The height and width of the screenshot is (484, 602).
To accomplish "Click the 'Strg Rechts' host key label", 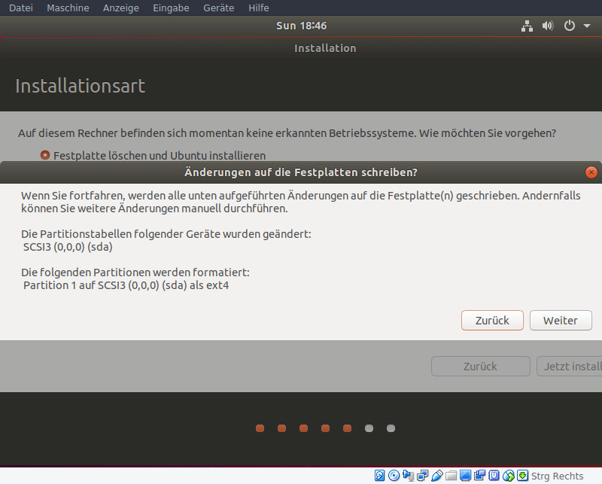I will click(557, 476).
